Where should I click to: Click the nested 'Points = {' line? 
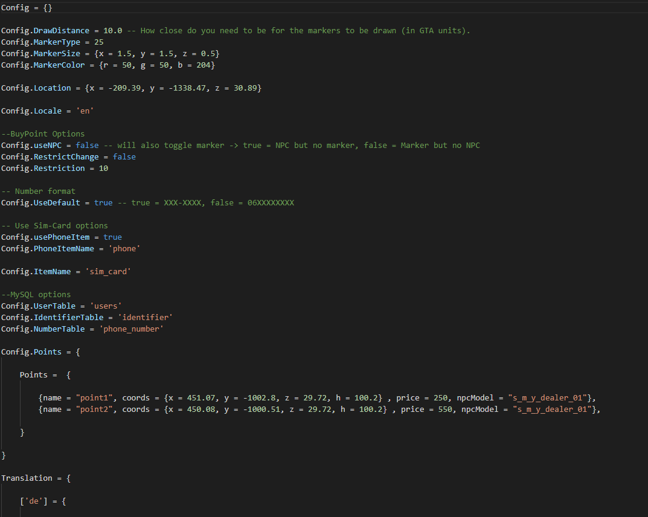point(45,375)
